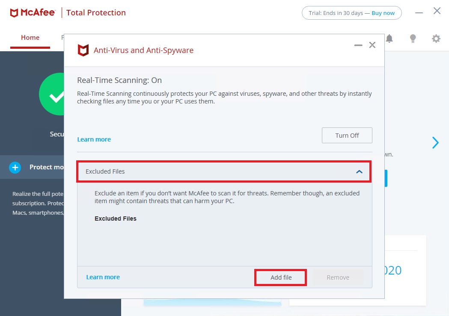Click the McAfee logo in header
The height and width of the screenshot is (316, 449).
tap(33, 12)
